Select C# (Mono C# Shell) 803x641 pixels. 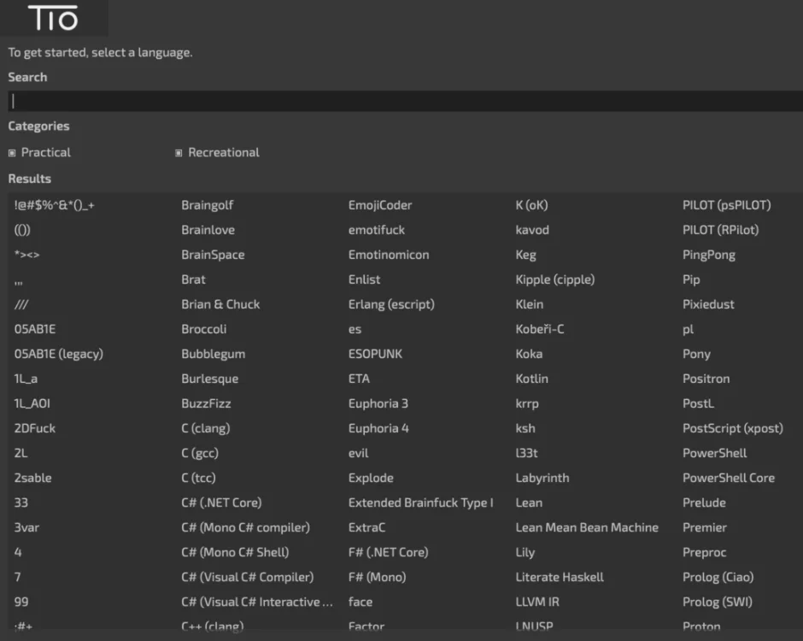tap(235, 552)
